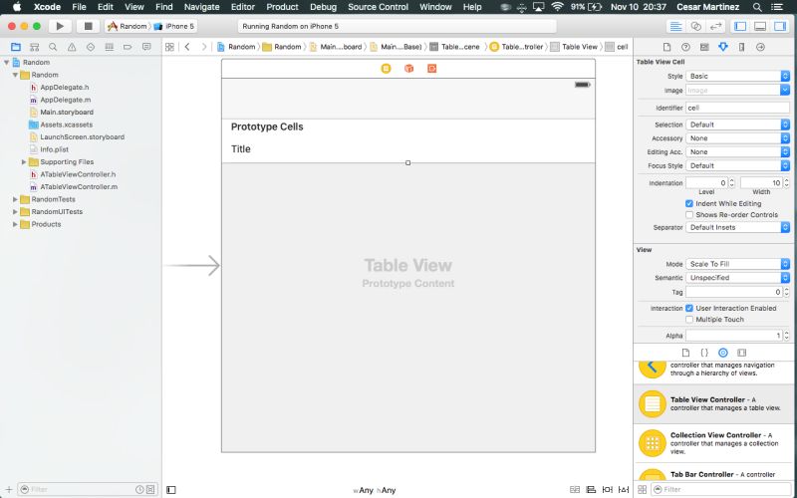This screenshot has width=797, height=498.
Task: Enable Shows Re-order Controls
Action: [689, 214]
